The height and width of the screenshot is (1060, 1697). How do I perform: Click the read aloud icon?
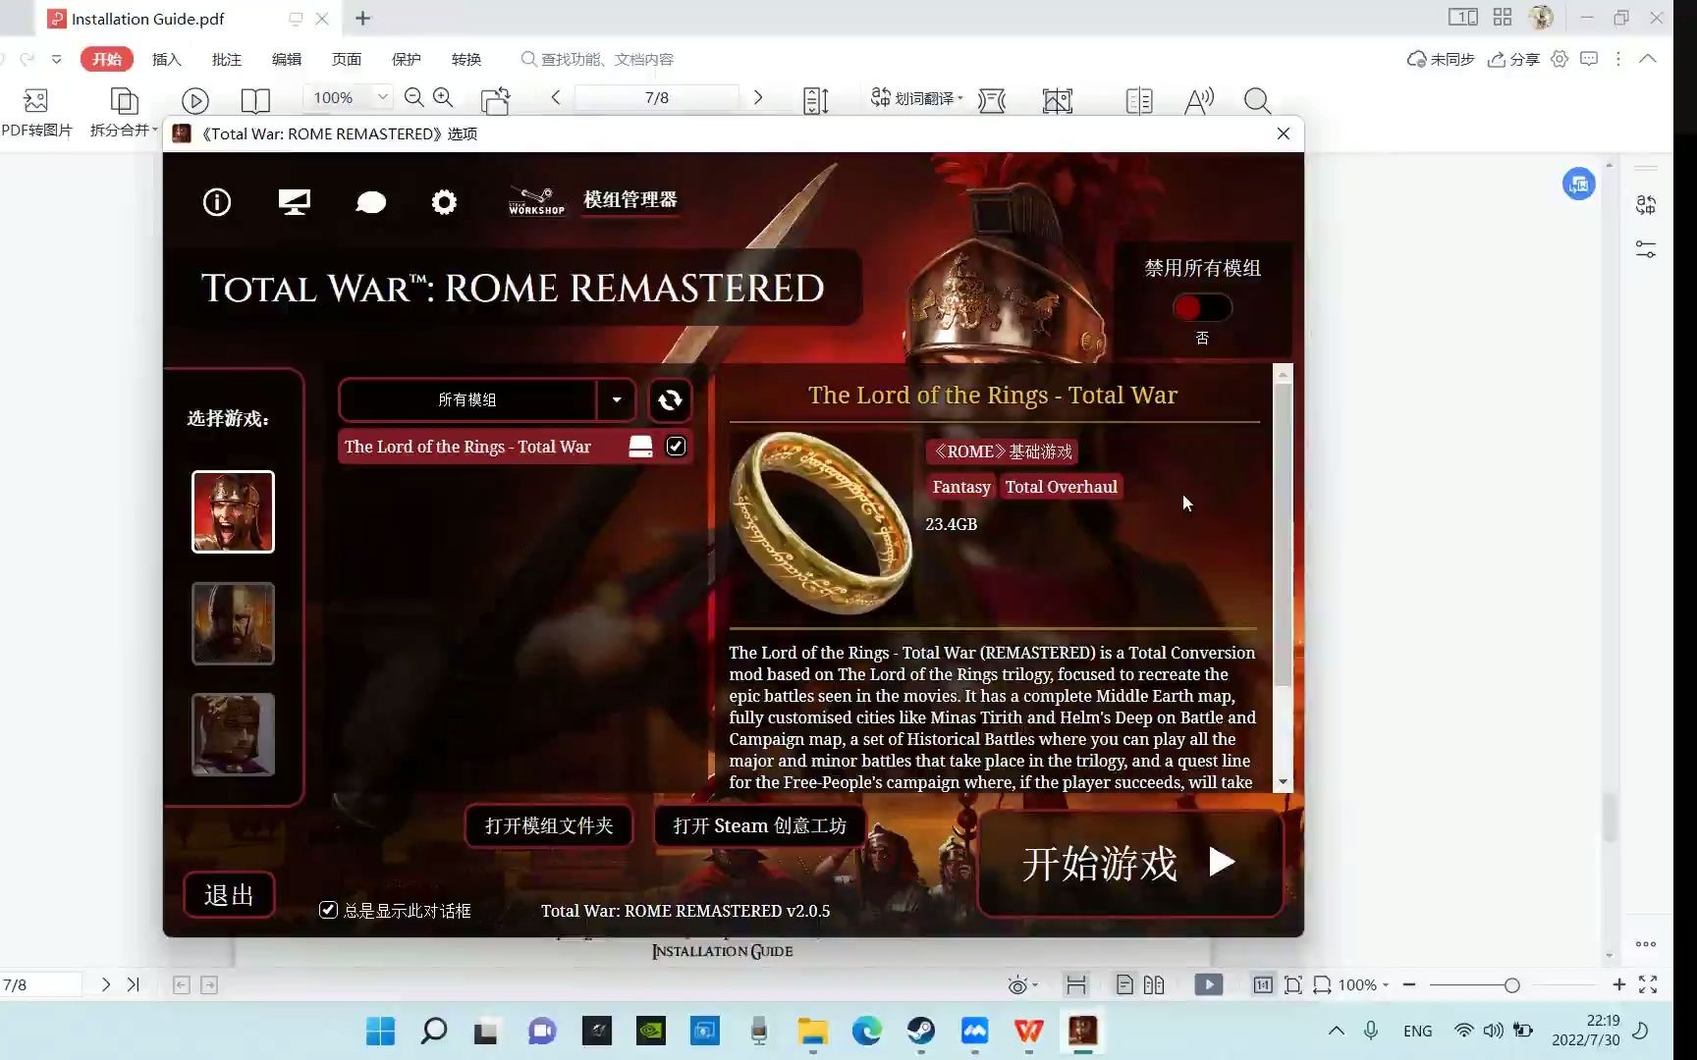point(1199,100)
